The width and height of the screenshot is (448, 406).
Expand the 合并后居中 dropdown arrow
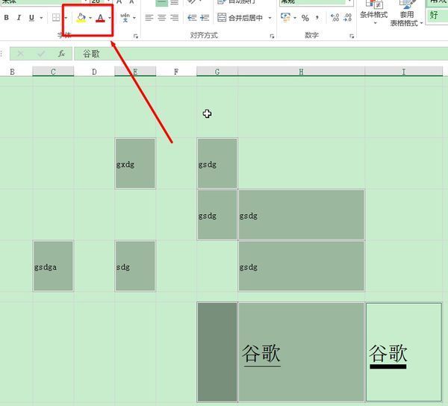click(x=270, y=18)
